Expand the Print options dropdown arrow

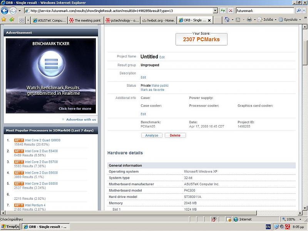[x=255, y=20]
